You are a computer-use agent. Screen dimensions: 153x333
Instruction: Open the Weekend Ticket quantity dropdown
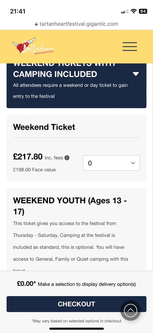(111, 163)
